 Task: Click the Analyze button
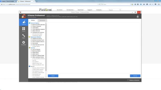pyautogui.click(x=53, y=76)
